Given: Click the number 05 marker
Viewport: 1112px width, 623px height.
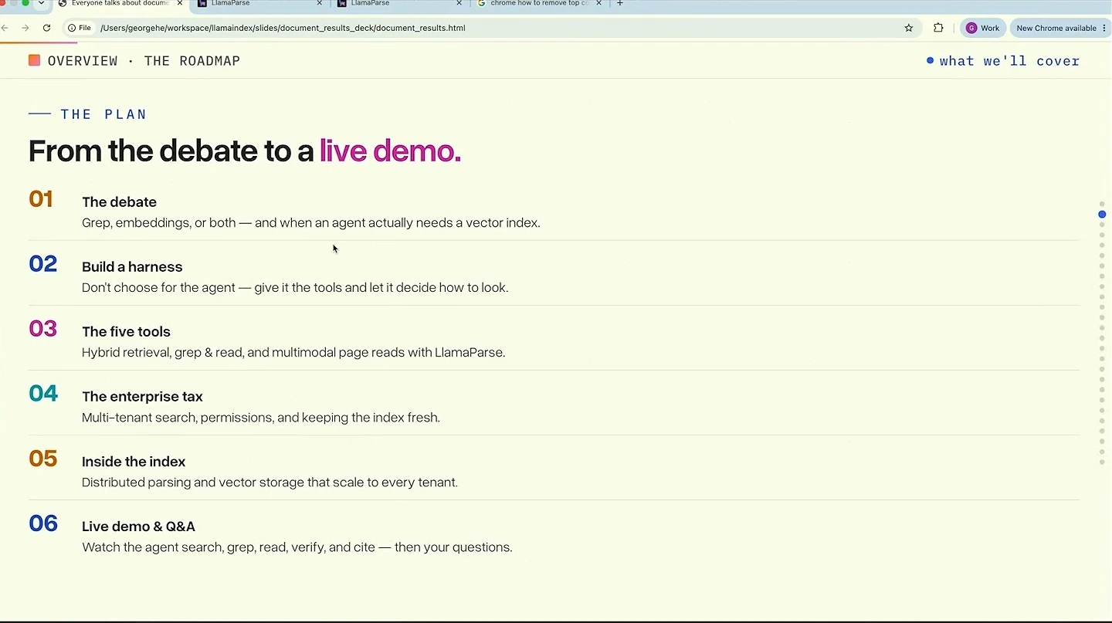Looking at the screenshot, I should [42, 459].
